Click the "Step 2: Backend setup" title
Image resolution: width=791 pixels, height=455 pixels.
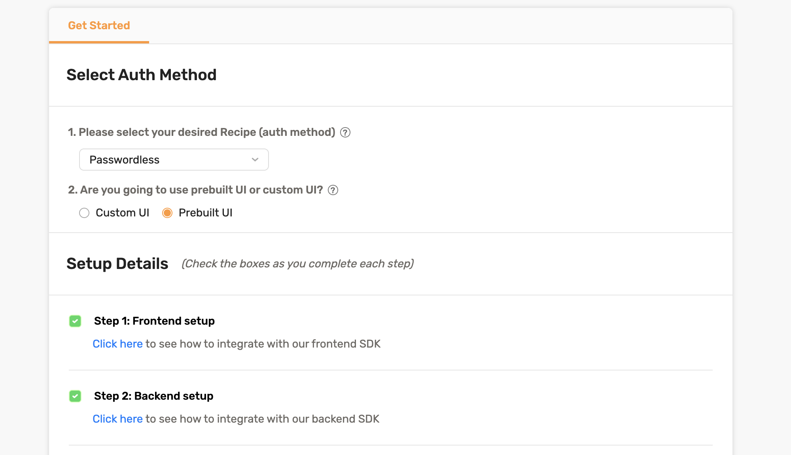pos(153,396)
